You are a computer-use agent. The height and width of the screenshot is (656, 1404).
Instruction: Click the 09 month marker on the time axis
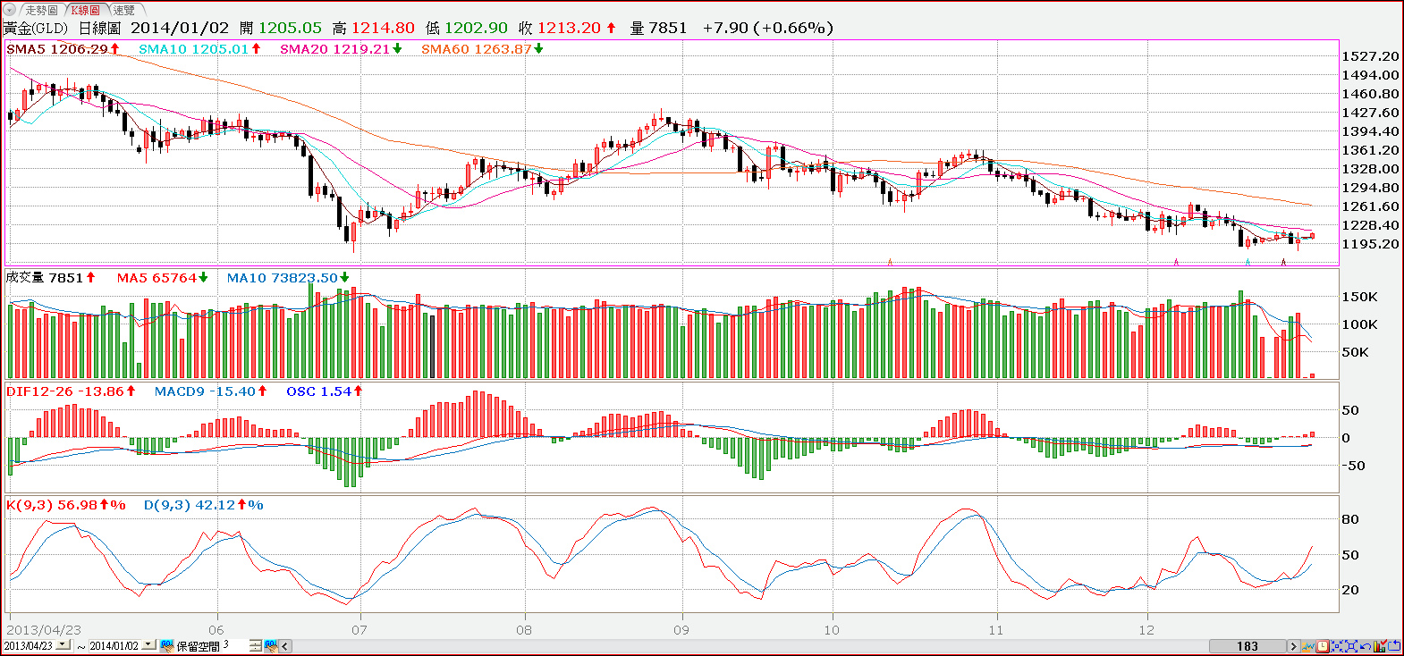coord(681,629)
